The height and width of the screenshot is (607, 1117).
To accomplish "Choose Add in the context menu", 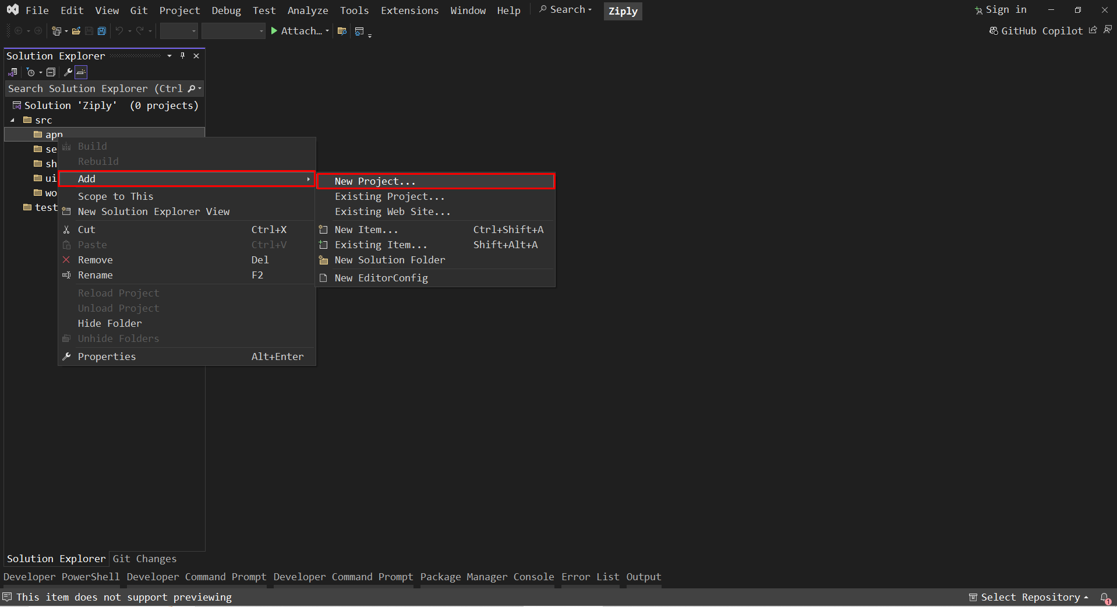I will [187, 179].
